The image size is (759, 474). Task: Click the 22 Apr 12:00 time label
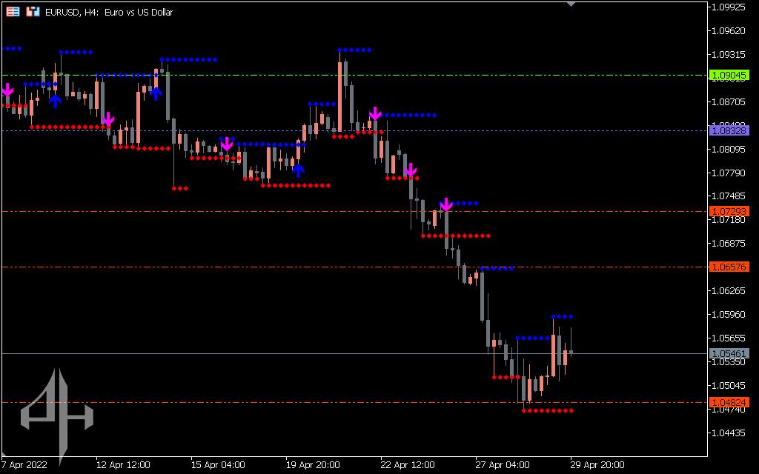pos(408,465)
